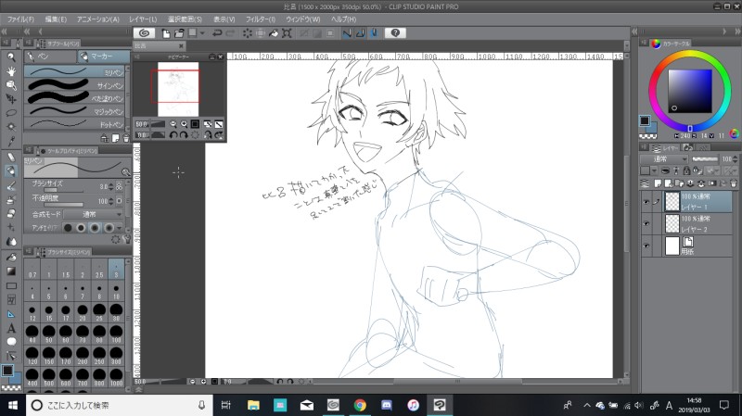Collapse right palette dock double arrow
This screenshot has height=416, width=742.
pos(737,32)
